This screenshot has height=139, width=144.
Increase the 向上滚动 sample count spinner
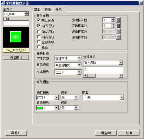tap(113, 19)
